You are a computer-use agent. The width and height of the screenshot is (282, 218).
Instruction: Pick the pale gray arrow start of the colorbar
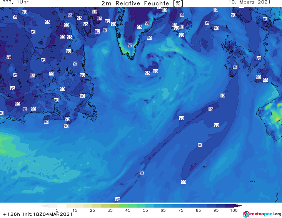[x=44, y=206]
